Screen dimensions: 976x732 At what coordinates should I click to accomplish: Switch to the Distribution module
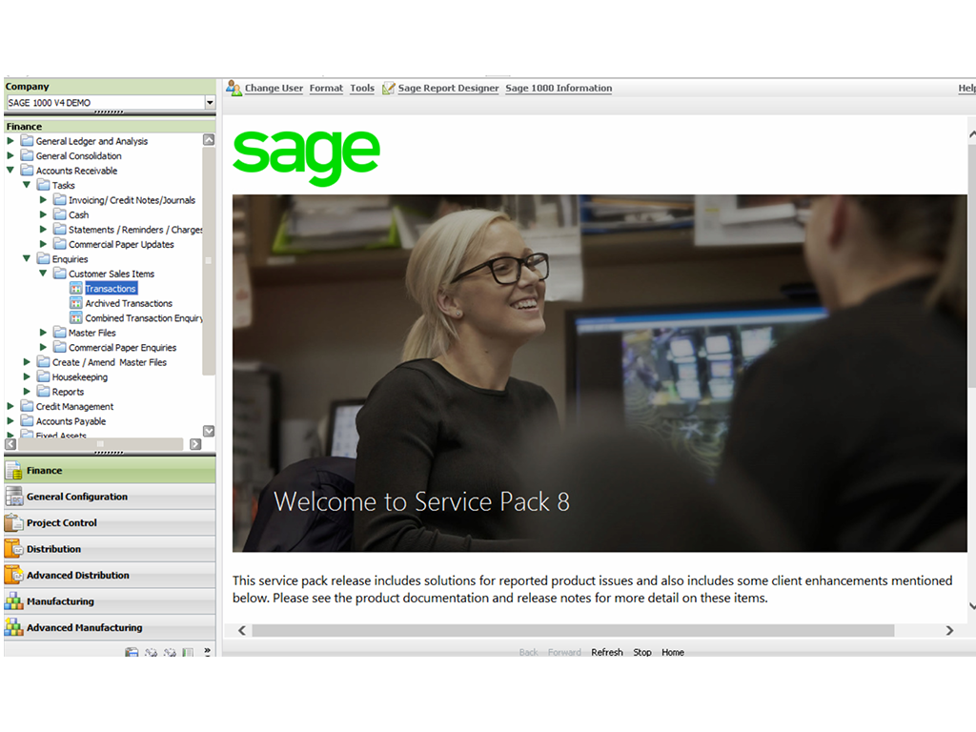tap(110, 549)
